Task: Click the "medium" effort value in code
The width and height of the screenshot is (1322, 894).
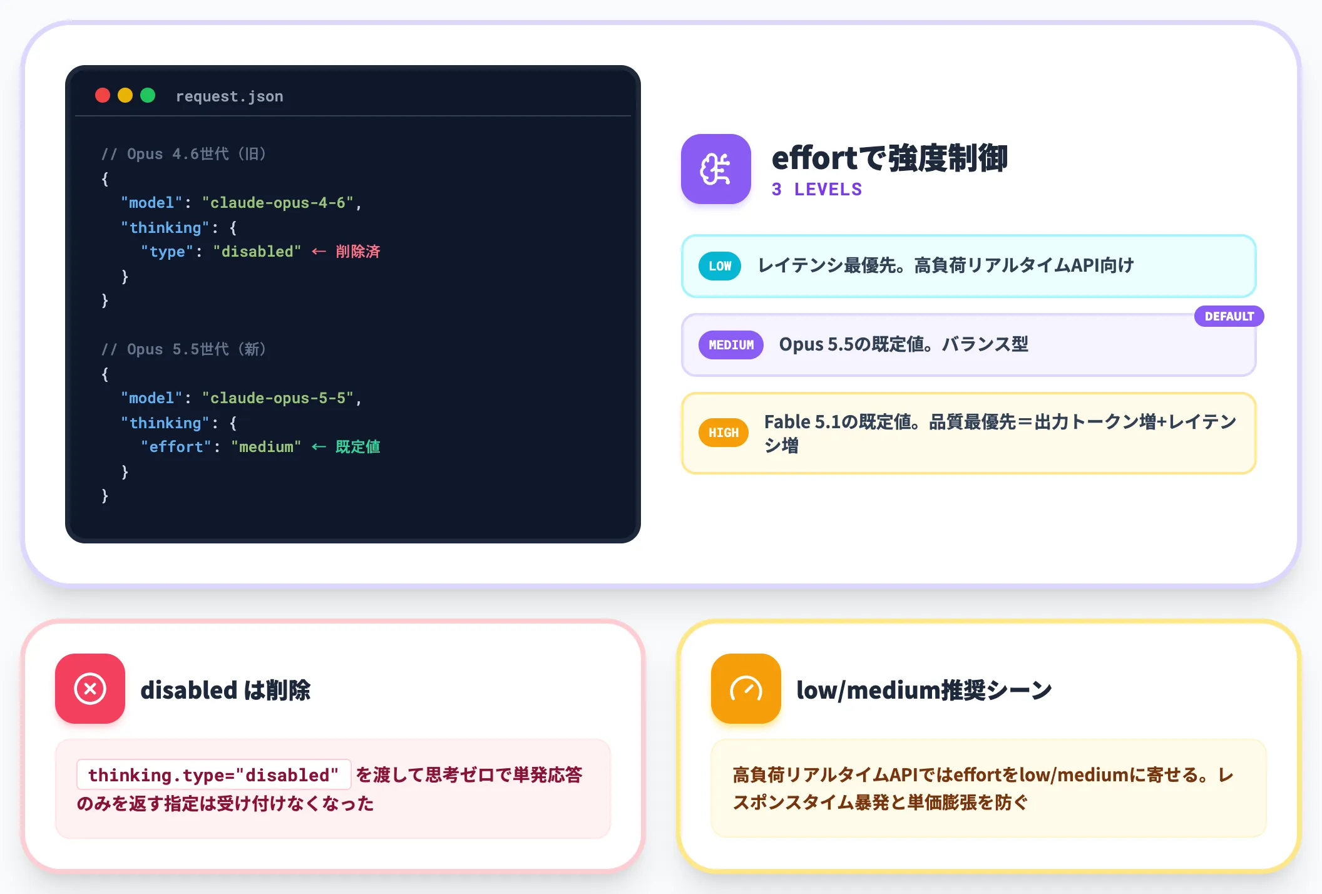Action: coord(266,447)
